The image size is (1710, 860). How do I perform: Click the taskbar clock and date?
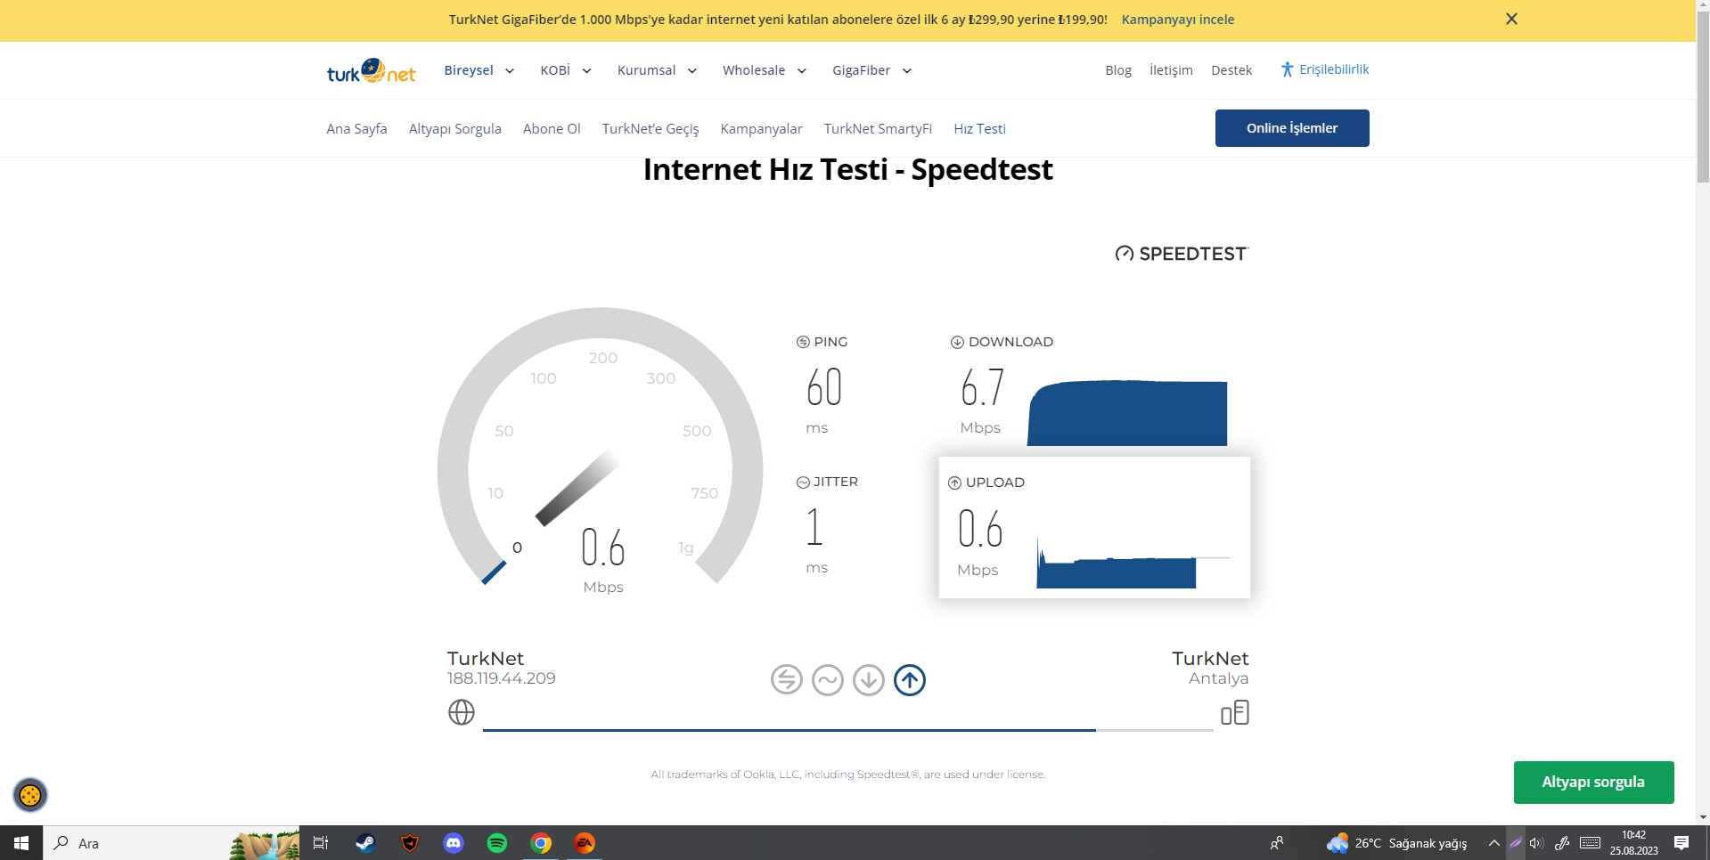1633,843
